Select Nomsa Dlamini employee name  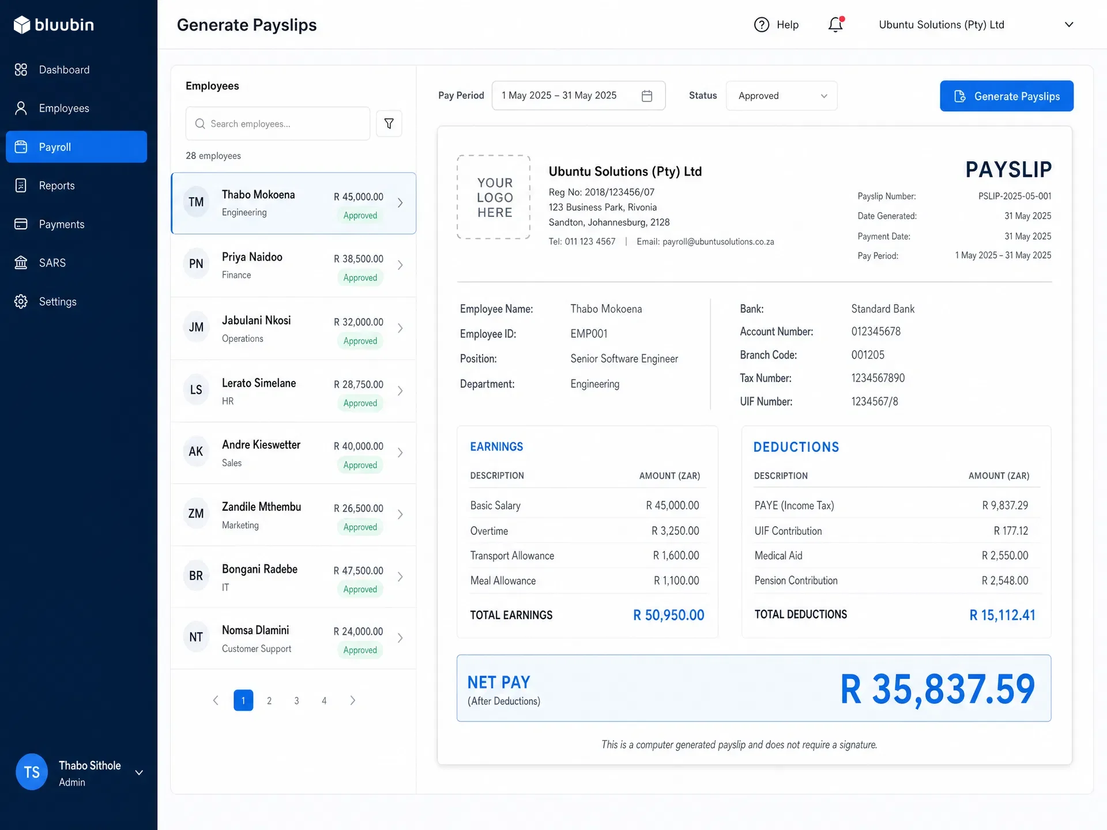click(x=255, y=630)
